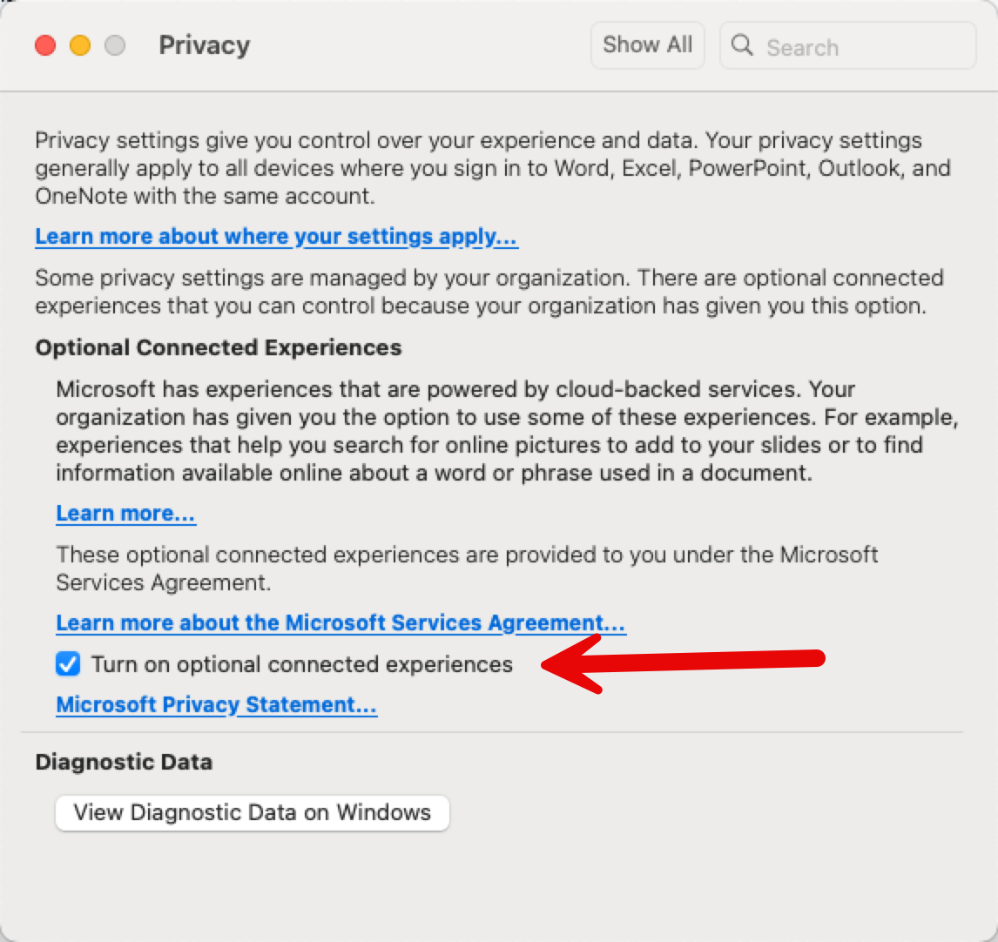Image resolution: width=998 pixels, height=942 pixels.
Task: Click the Optional Connected Experiences heading
Action: (x=218, y=347)
